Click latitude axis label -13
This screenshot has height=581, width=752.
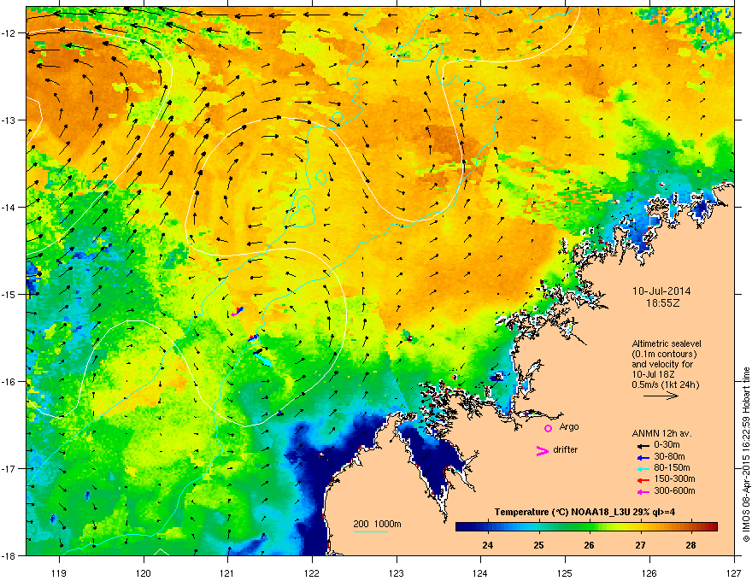pos(9,120)
